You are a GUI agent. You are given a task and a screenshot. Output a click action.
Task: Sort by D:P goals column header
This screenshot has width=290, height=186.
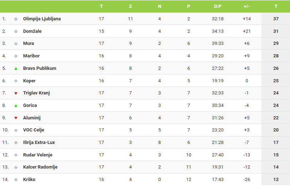coord(218,6)
